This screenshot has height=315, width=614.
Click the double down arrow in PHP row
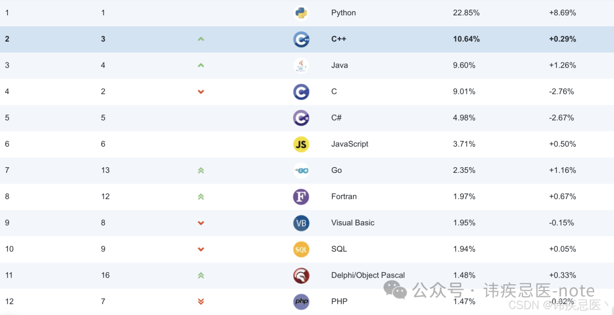(201, 302)
